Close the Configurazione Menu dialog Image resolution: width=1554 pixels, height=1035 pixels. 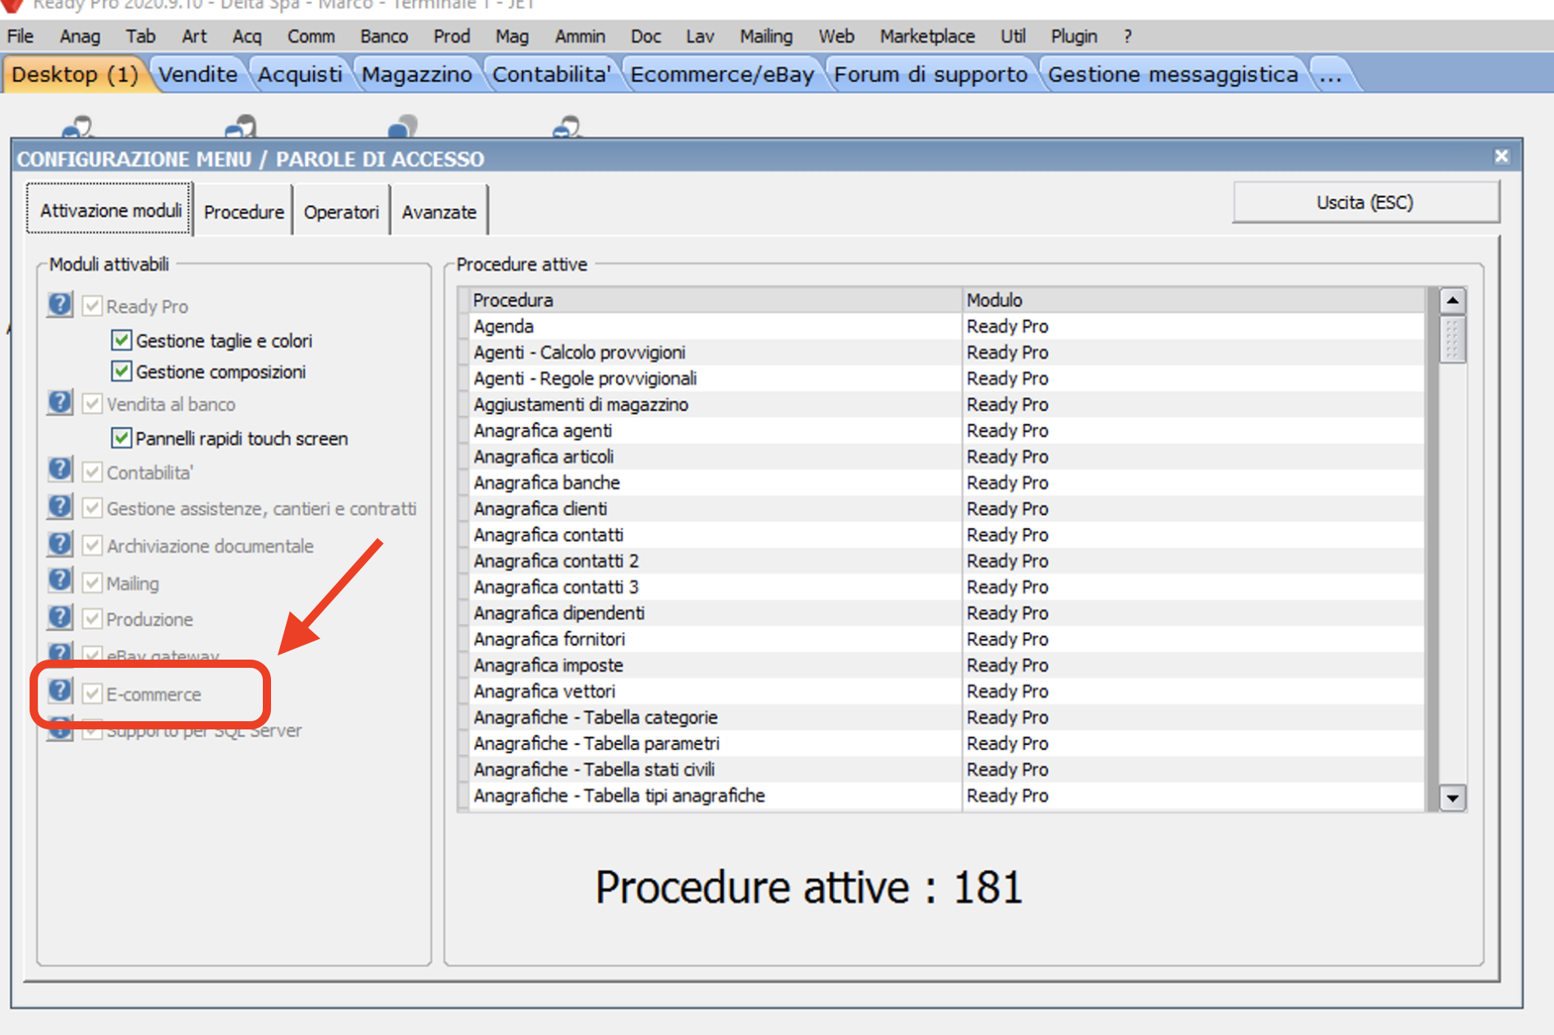tap(1501, 156)
